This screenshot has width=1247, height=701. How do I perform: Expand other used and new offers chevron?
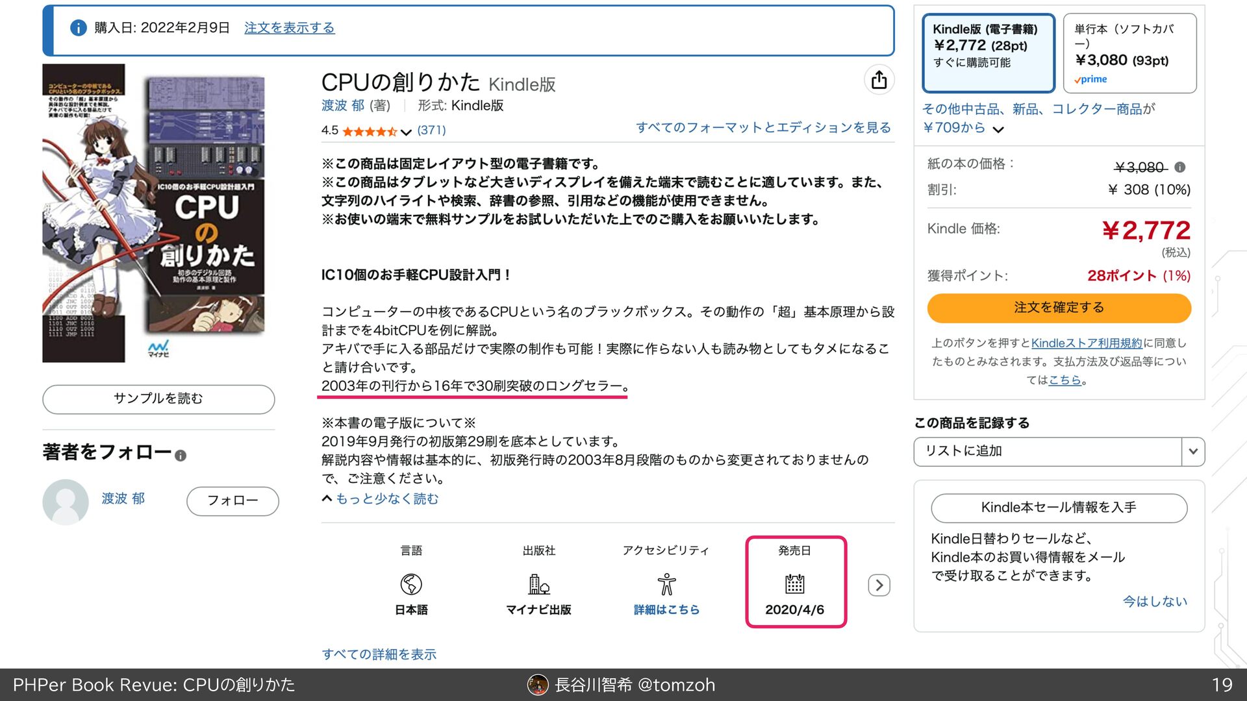pyautogui.click(x=998, y=129)
